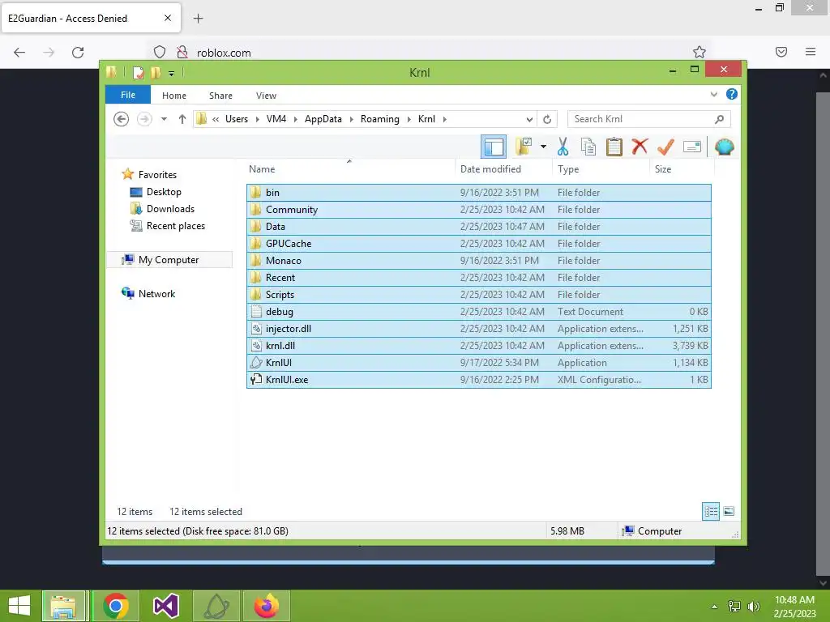830x622 pixels.
Task: Switch to Details view button
Action: (x=710, y=512)
